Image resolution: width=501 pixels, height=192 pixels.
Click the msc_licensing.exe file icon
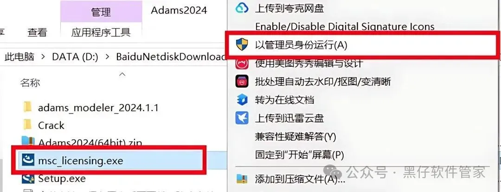pyautogui.click(x=28, y=161)
